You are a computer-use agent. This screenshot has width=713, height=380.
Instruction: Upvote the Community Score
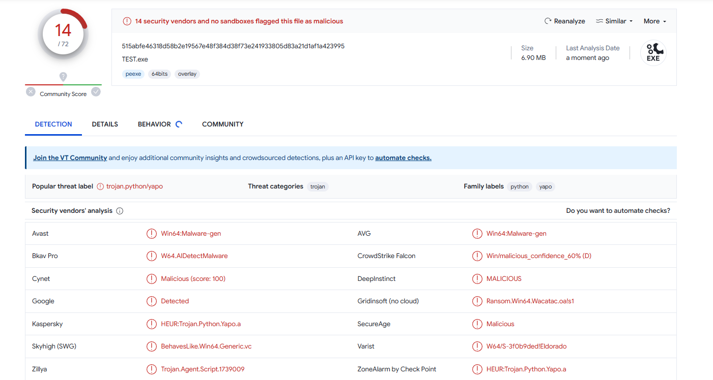[x=96, y=92]
